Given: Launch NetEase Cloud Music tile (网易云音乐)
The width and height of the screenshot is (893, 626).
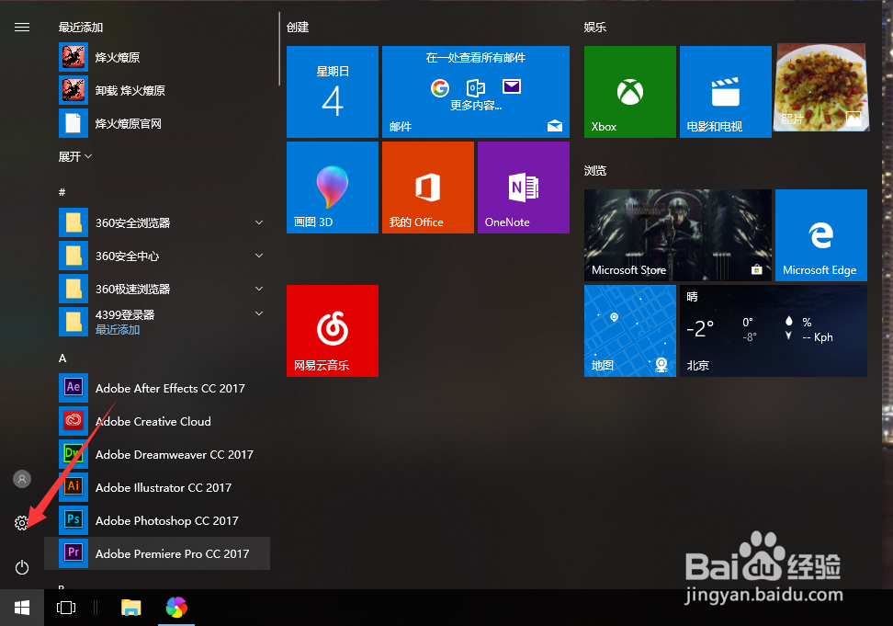Looking at the screenshot, I should (x=332, y=331).
